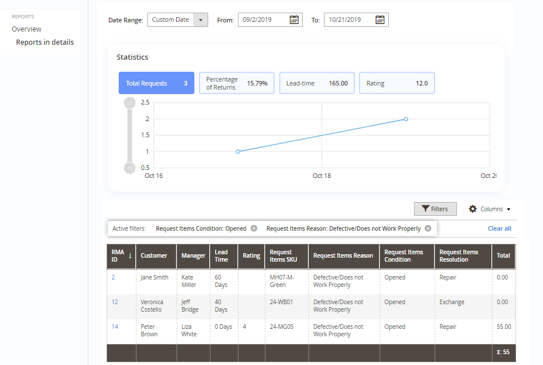Viewport: 543px width, 365px height.
Task: Open the From date calendar picker
Action: click(x=294, y=19)
